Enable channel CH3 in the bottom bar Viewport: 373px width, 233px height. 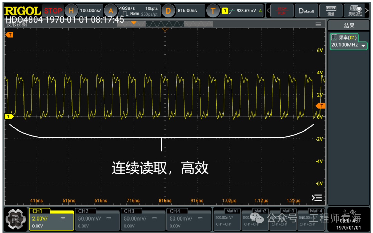point(143,219)
